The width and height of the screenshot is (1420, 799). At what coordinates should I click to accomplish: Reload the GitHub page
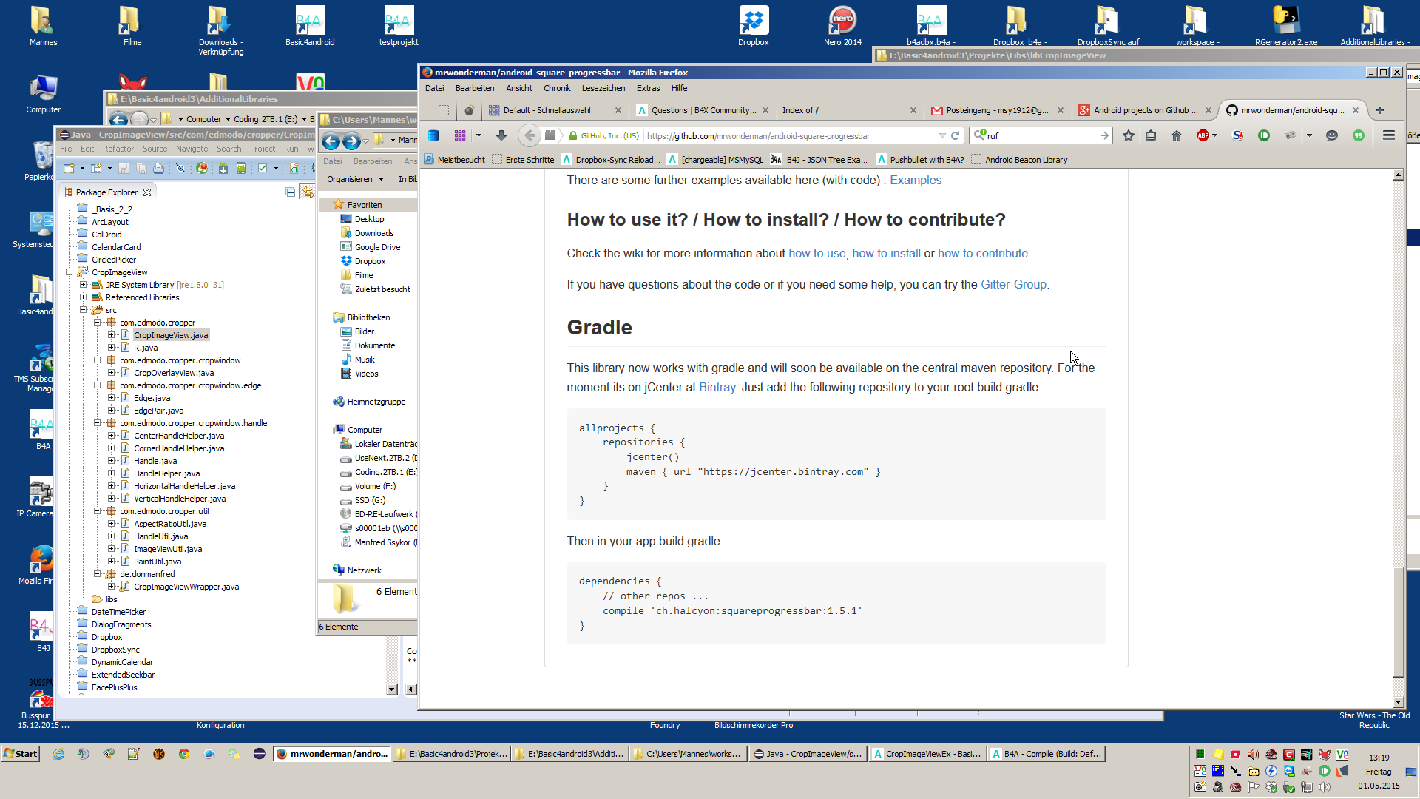(955, 135)
